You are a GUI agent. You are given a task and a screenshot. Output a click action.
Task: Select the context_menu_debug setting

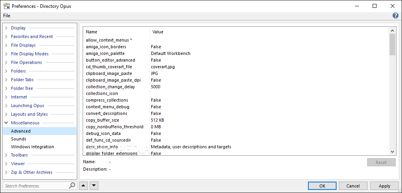pyautogui.click(x=108, y=107)
